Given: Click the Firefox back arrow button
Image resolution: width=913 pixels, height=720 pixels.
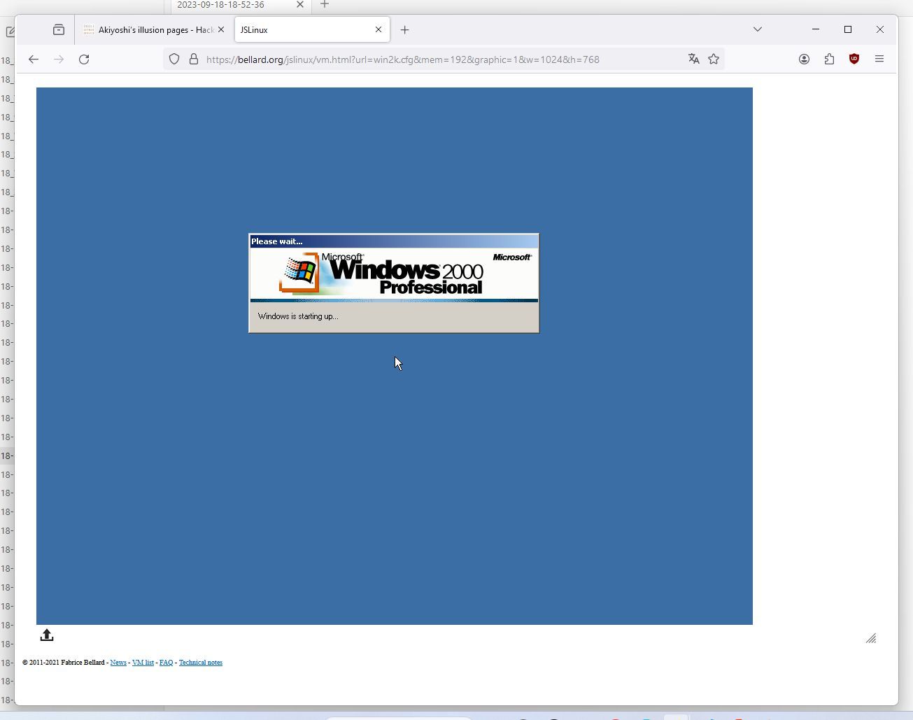Looking at the screenshot, I should point(34,59).
